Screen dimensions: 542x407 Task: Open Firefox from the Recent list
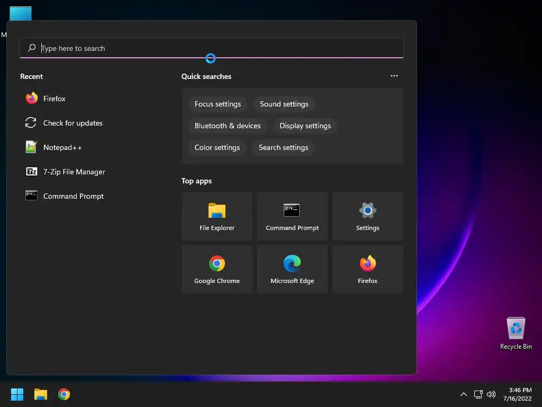pyautogui.click(x=46, y=99)
